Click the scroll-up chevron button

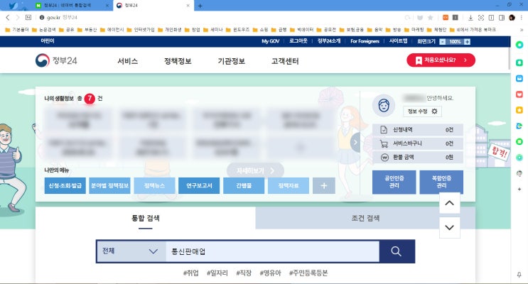point(450,203)
